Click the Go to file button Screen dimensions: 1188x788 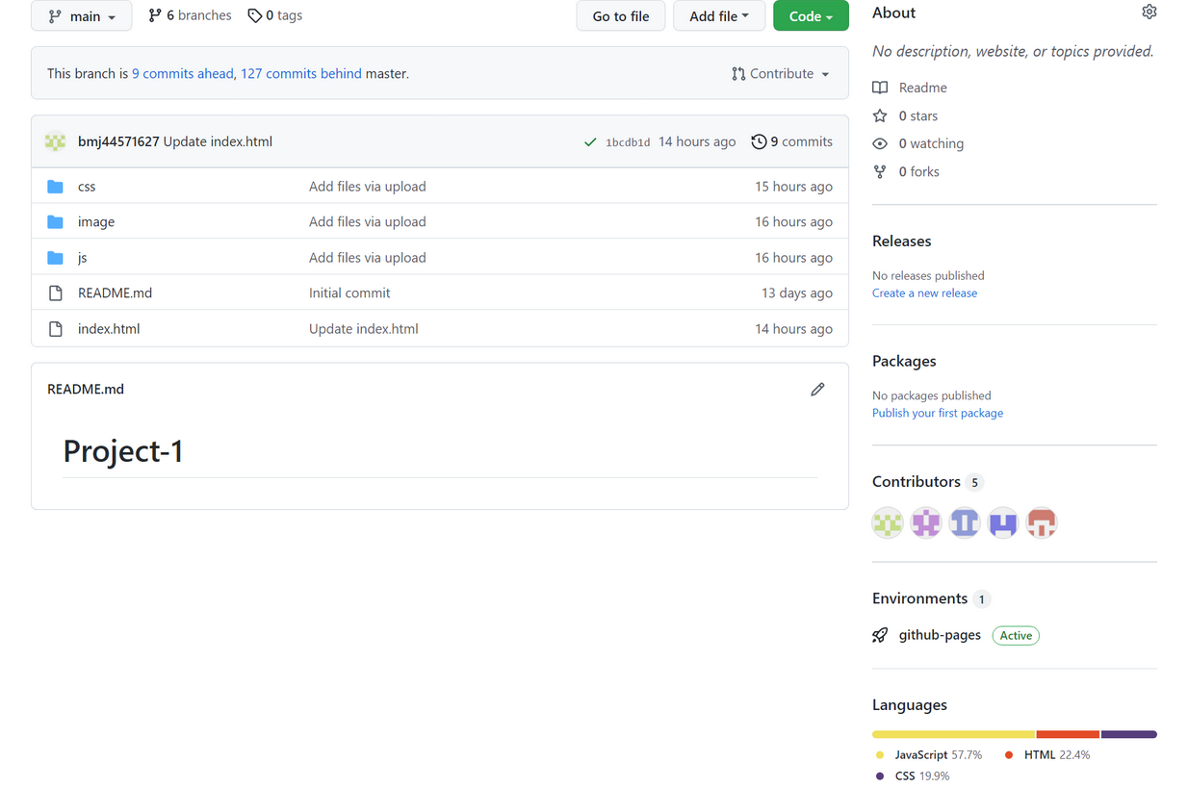[621, 16]
